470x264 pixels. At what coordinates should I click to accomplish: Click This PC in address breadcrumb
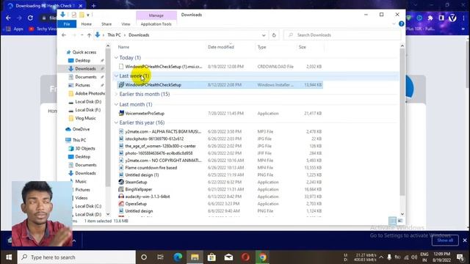tap(114, 35)
